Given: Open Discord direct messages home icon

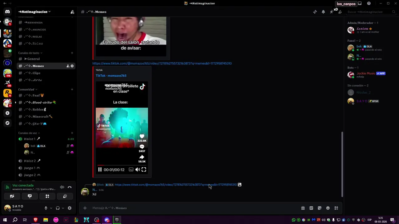Looking at the screenshot, I should [7, 12].
